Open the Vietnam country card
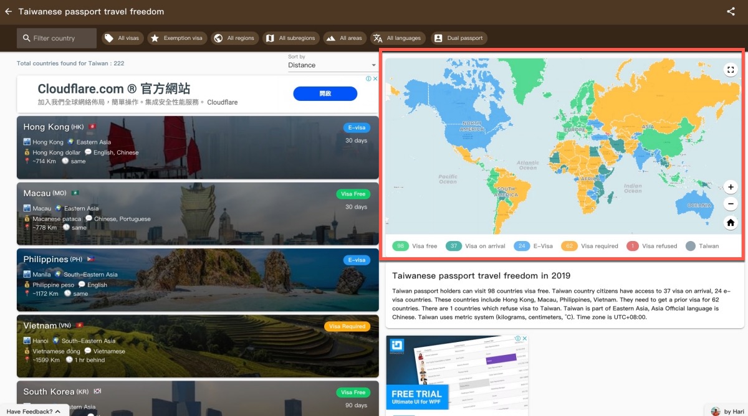This screenshot has width=748, height=416. tap(198, 346)
